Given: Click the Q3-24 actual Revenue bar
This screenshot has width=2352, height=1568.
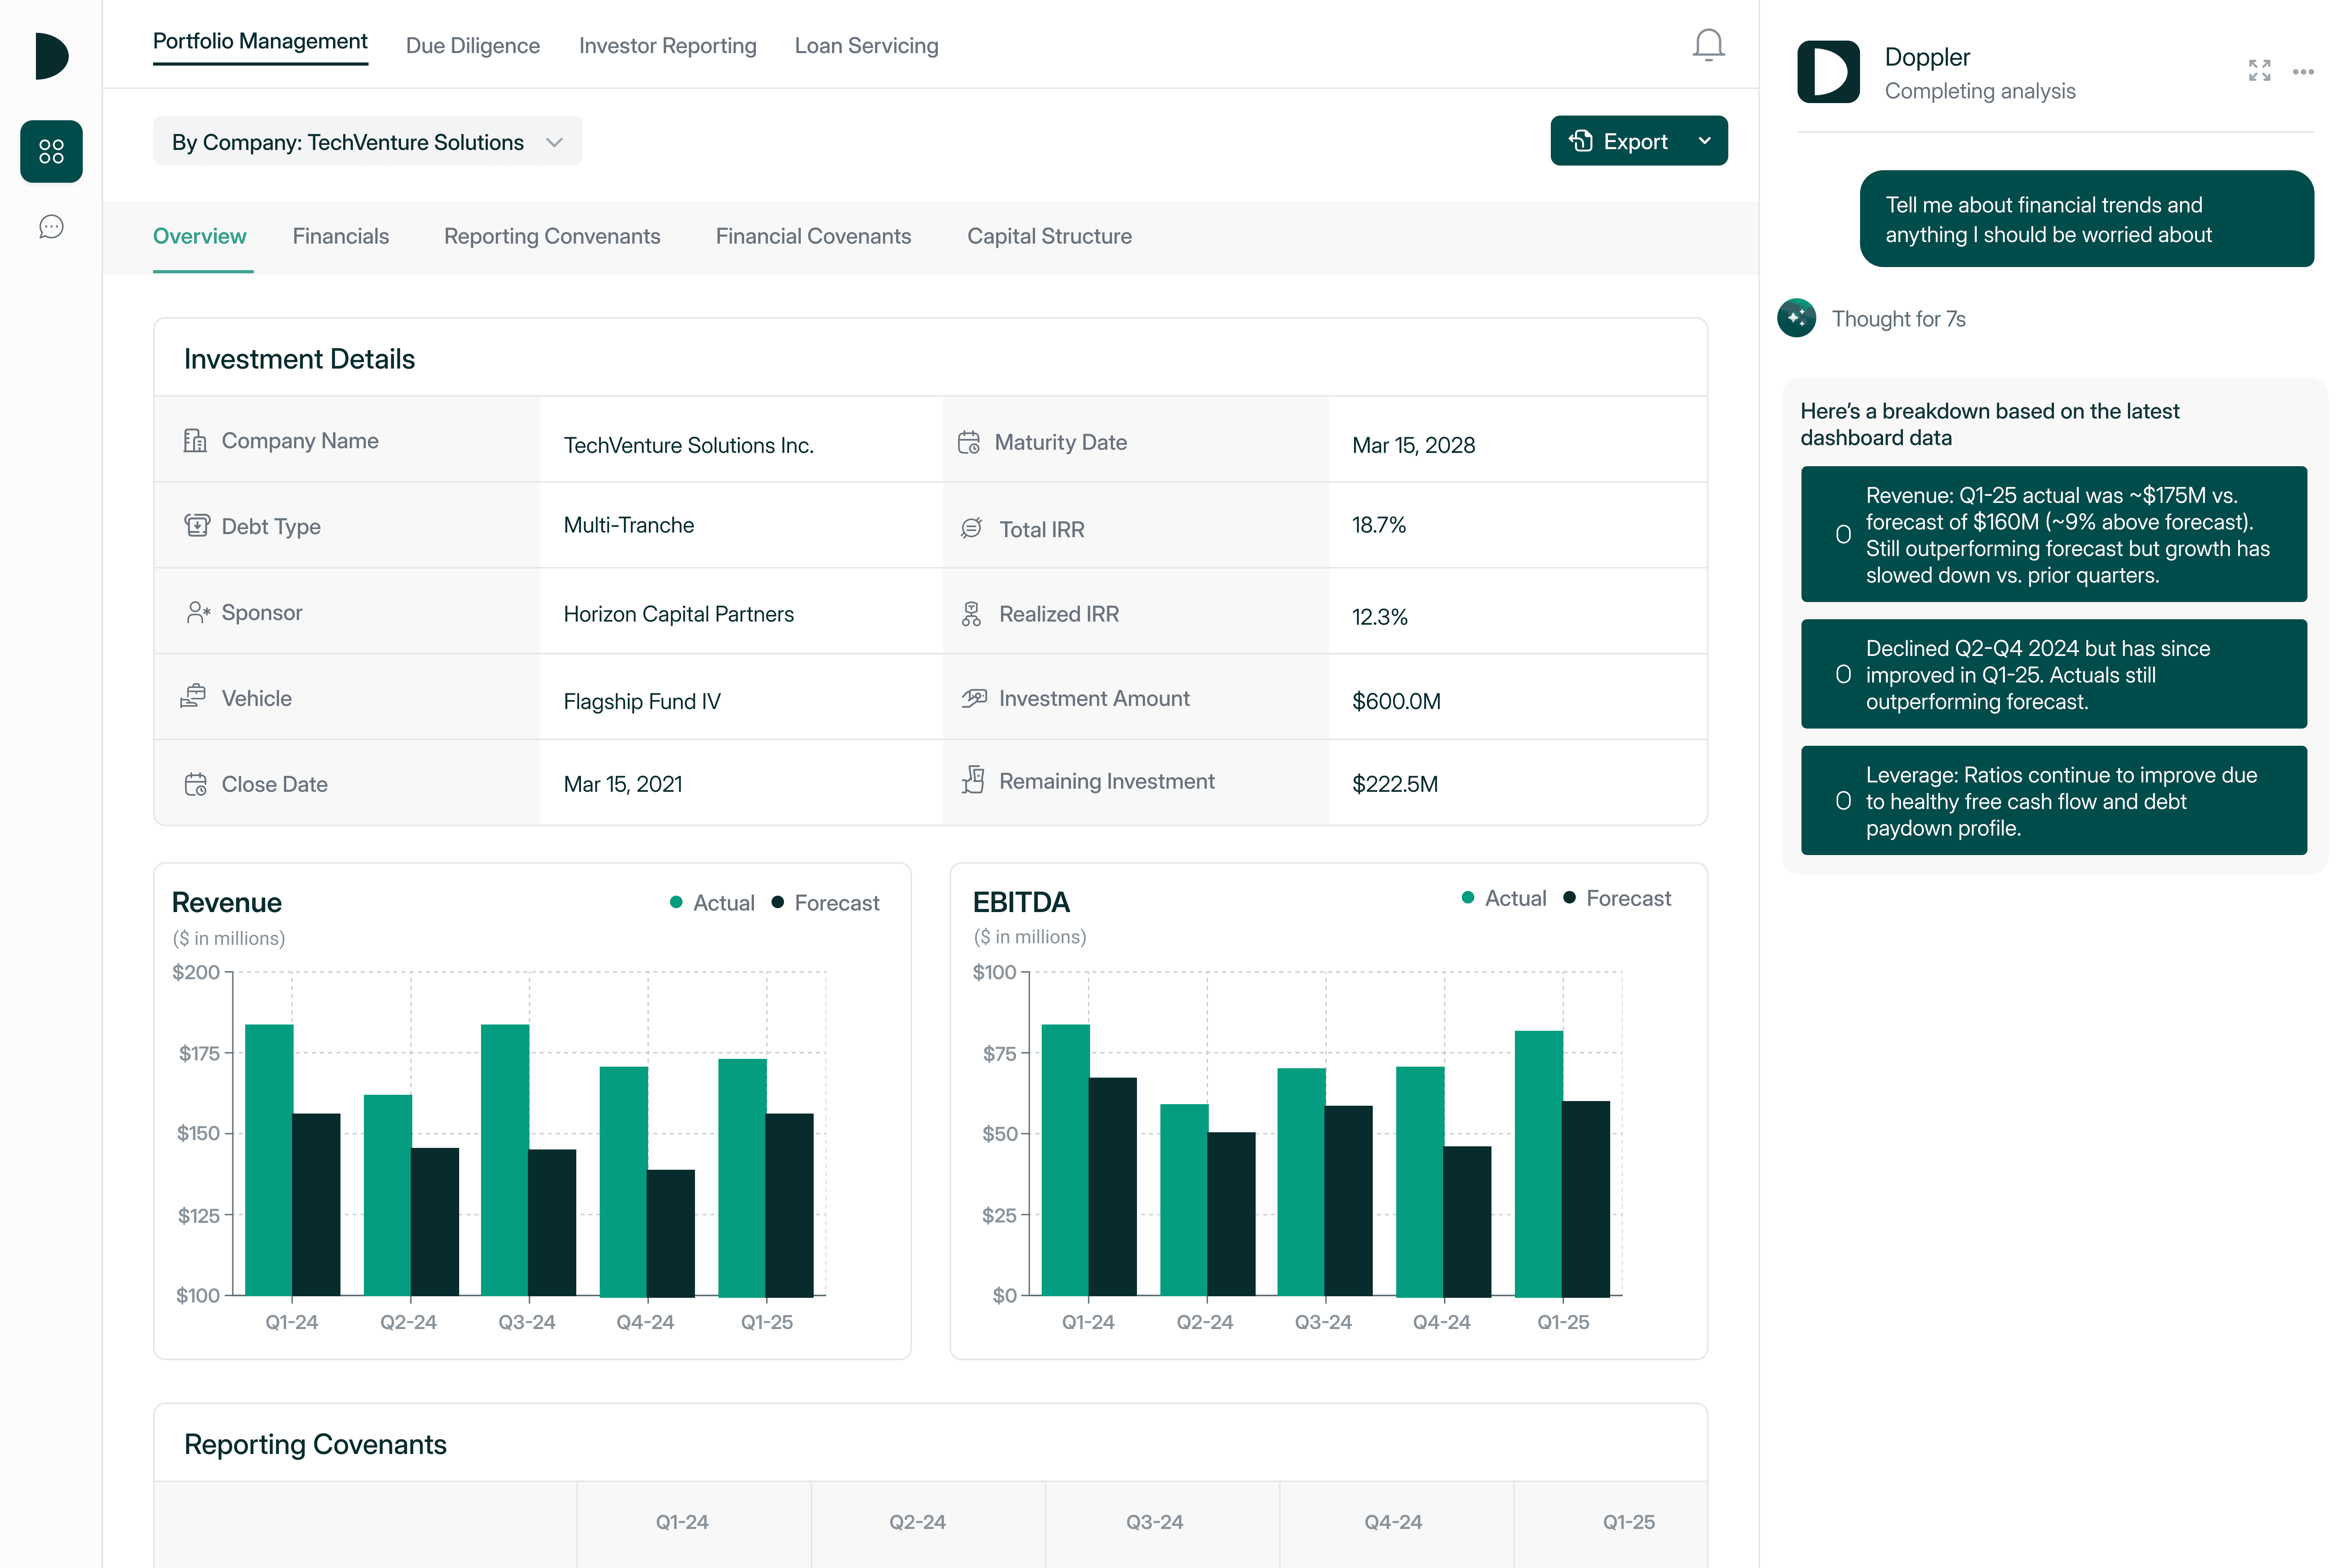Looking at the screenshot, I should coord(504,1160).
